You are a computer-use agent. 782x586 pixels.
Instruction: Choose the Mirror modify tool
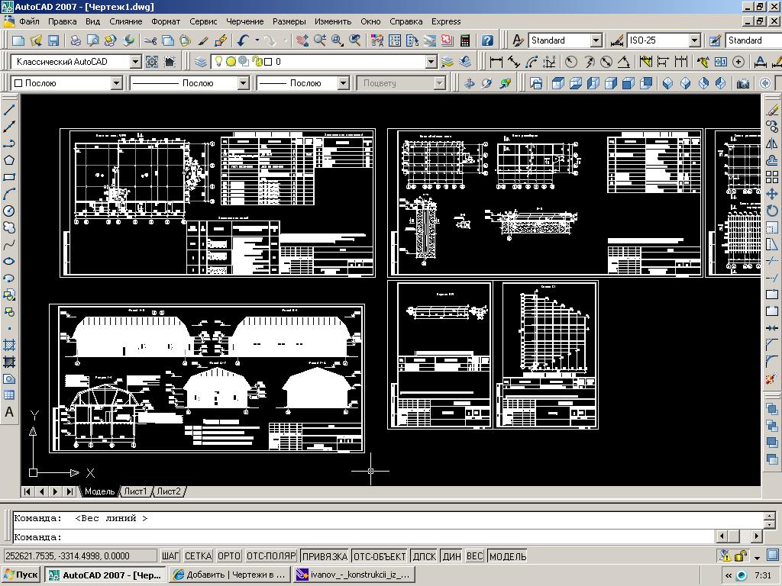tap(772, 143)
